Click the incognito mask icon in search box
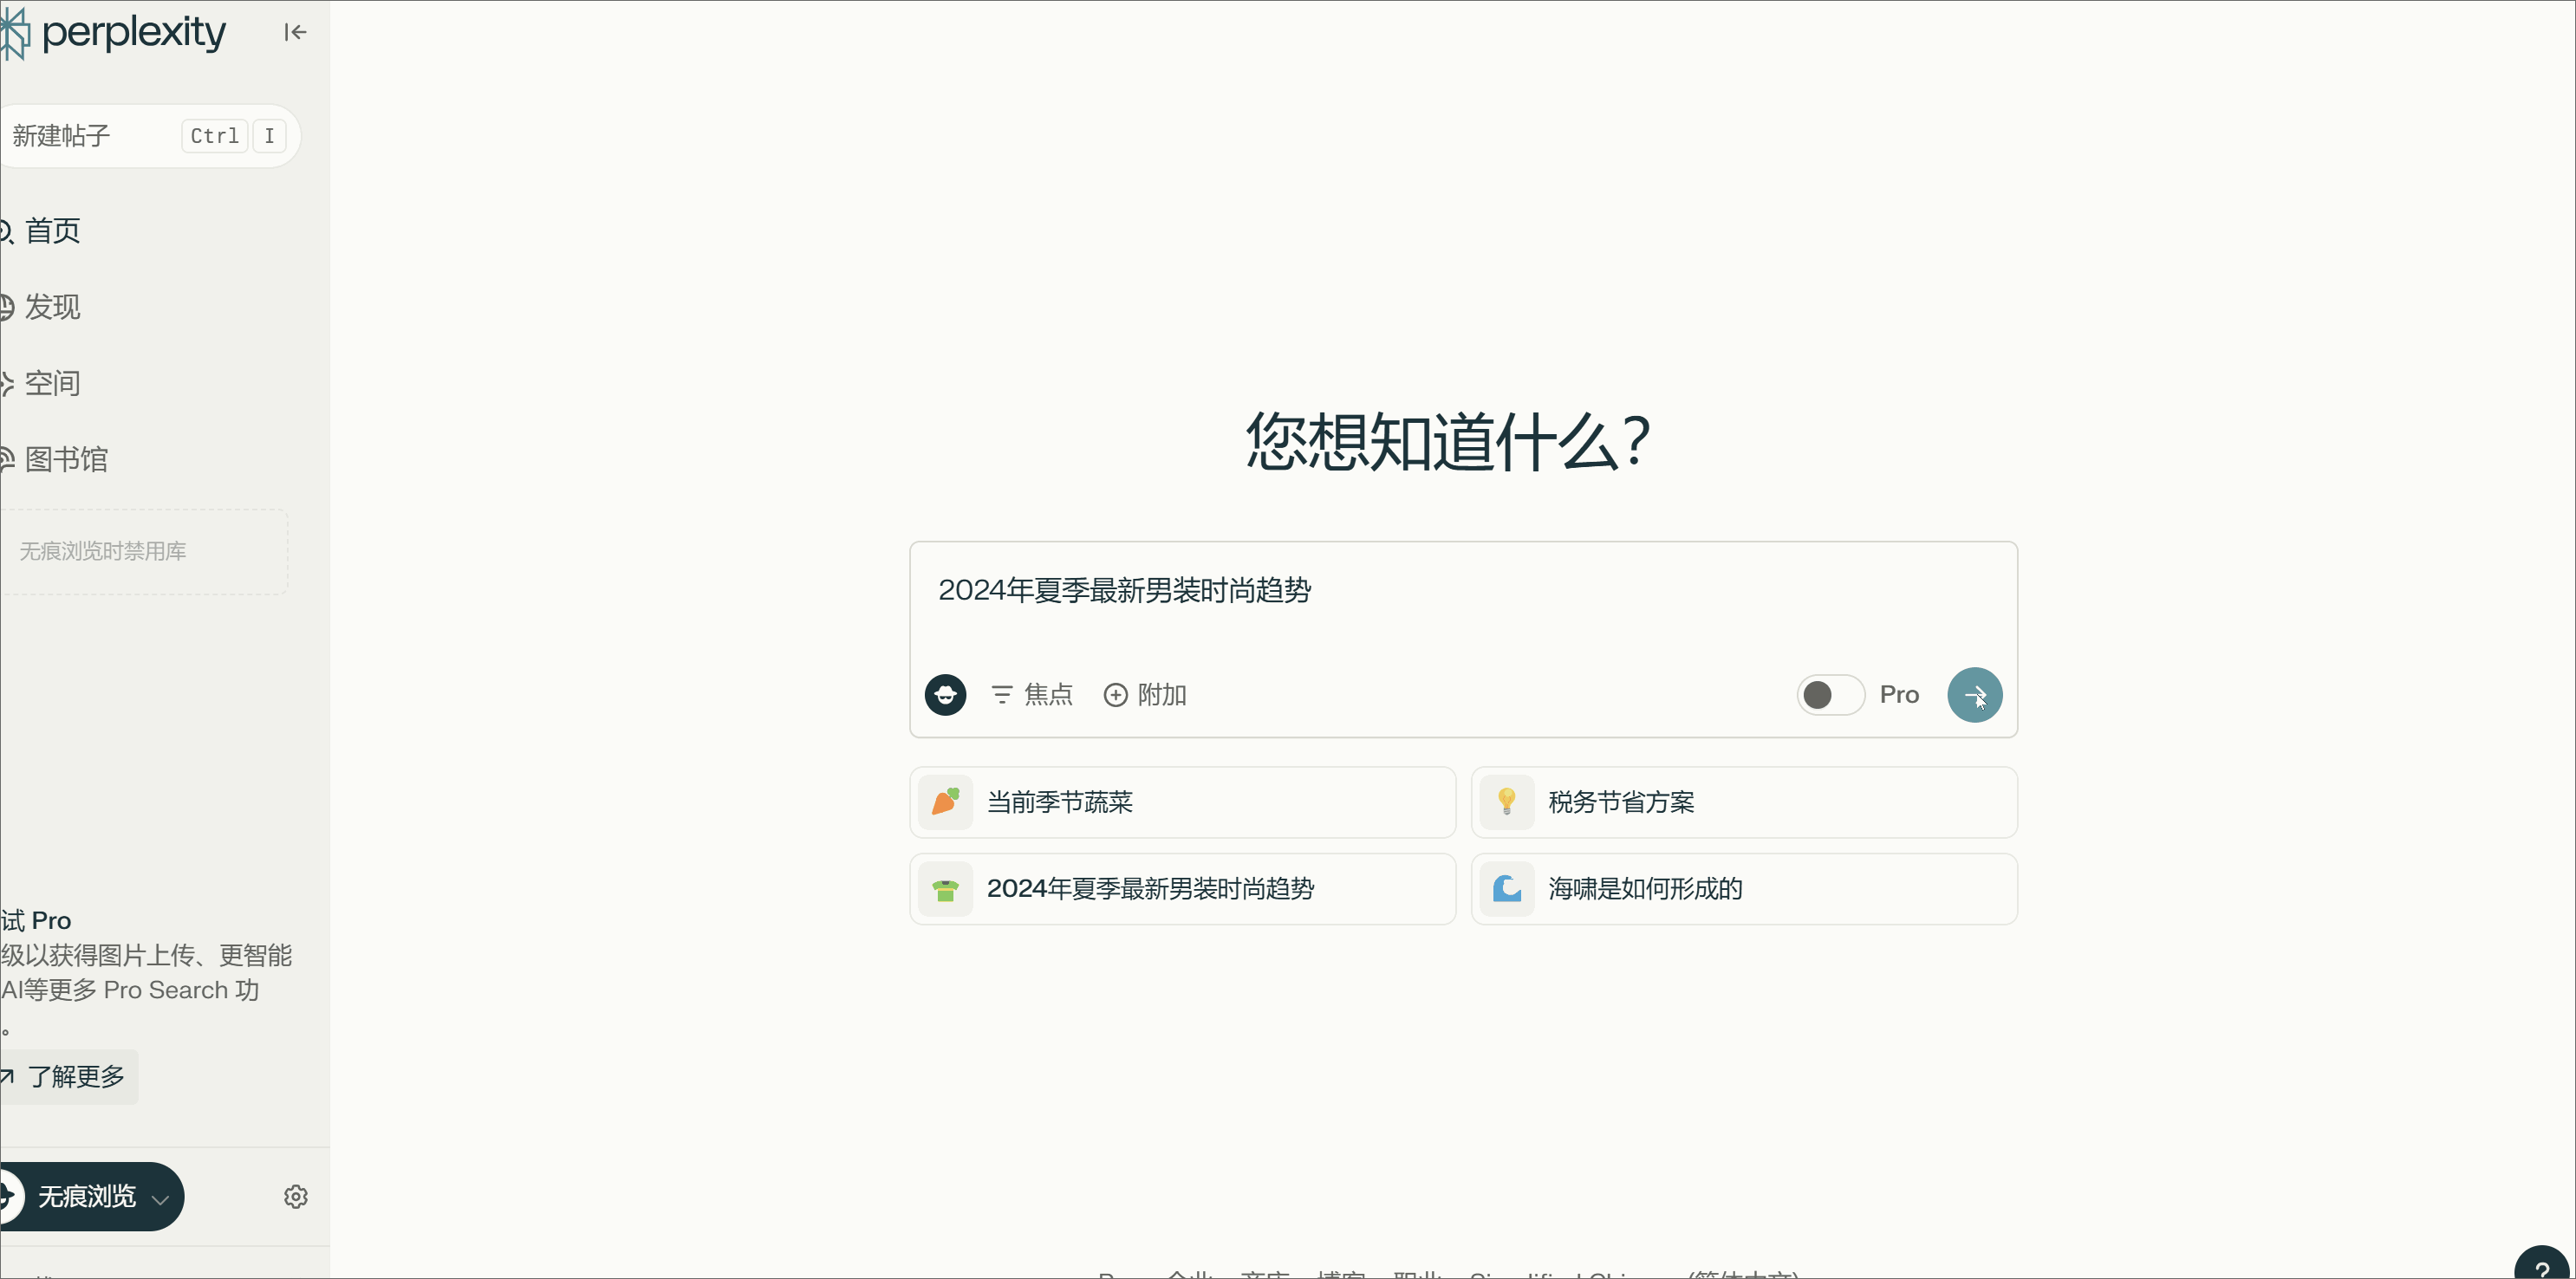This screenshot has width=2576, height=1279. pos(945,694)
